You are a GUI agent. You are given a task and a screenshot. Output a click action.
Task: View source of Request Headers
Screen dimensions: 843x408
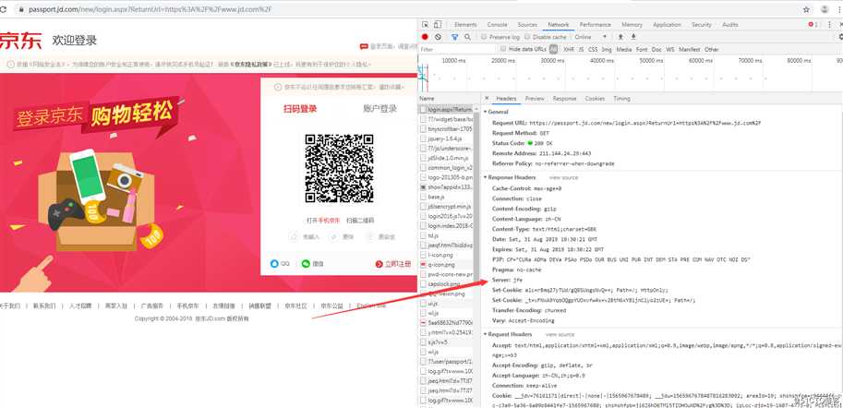click(x=560, y=334)
